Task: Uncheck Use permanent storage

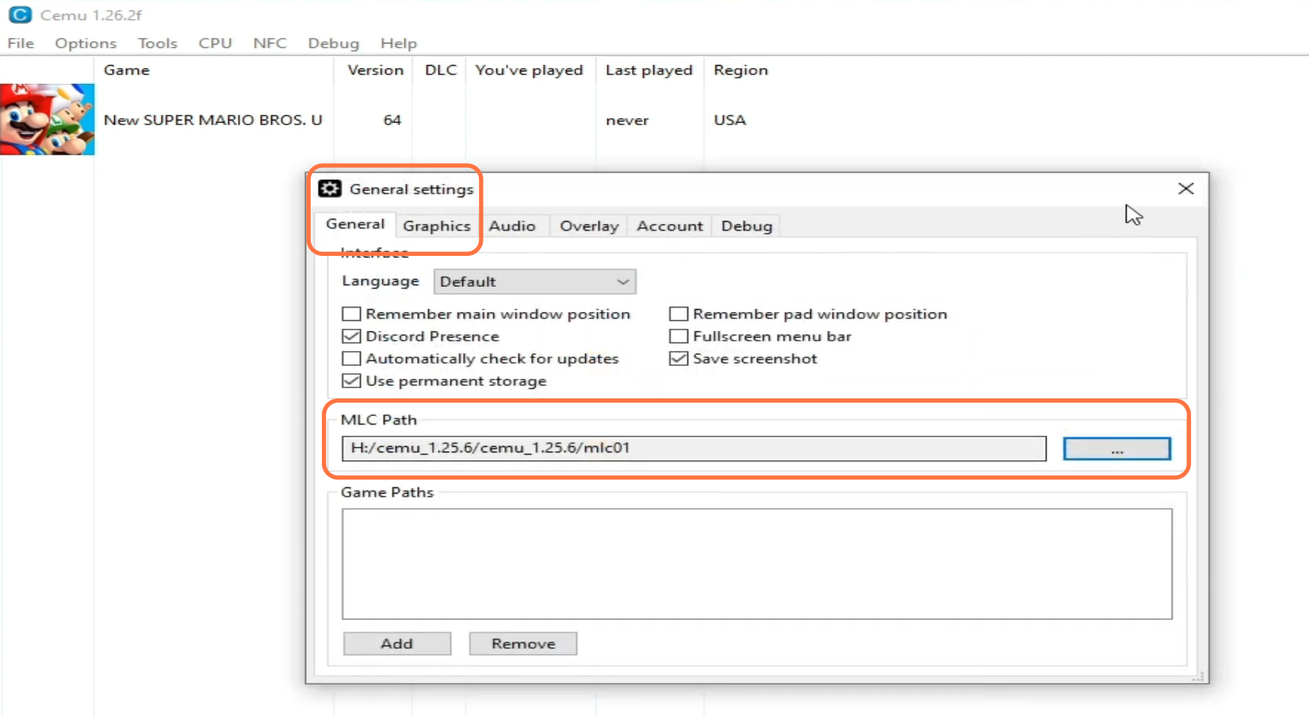Action: click(x=351, y=381)
